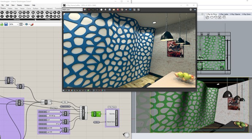Toggle the red R channel in frame buffer
This screenshot has width=252, height=139.
coord(89,10)
